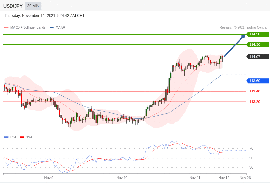Click the Nov 10 date axis label
Screen dimensions: 270x183
122,178
